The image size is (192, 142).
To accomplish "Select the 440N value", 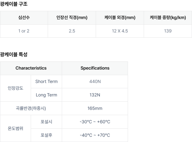I will [95, 82].
